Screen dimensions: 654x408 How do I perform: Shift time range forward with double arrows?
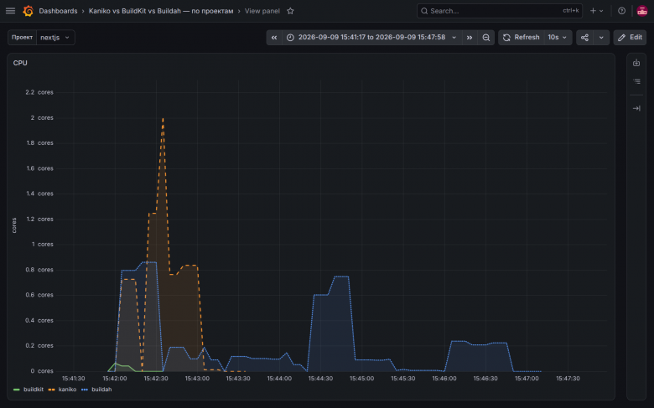[470, 38]
